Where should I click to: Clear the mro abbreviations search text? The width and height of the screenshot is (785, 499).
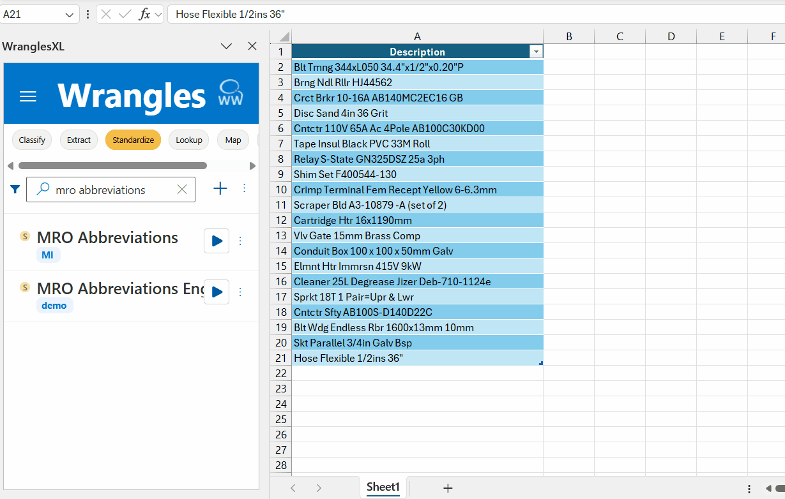182,190
